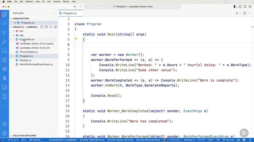This screenshot has height=142, width=254.
Task: Expand the bin folder
Action: (x=13, y=31)
